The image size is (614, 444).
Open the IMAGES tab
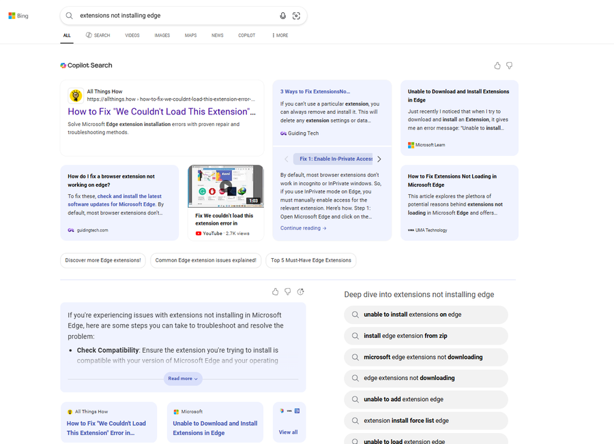click(x=162, y=35)
